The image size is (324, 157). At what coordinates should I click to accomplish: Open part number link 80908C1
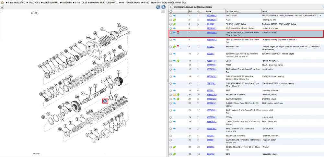click(x=211, y=47)
